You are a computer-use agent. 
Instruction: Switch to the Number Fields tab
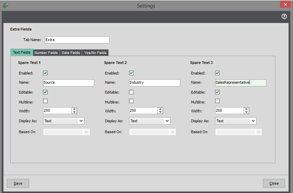(x=46, y=53)
